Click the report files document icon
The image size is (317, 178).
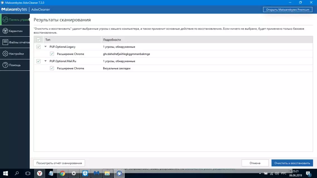(x=5, y=42)
